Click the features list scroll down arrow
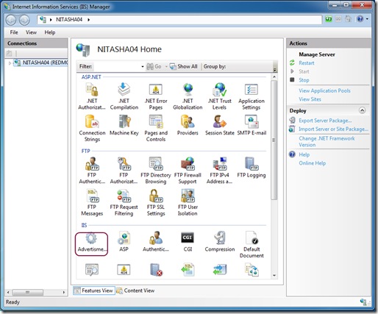 pos(274,275)
